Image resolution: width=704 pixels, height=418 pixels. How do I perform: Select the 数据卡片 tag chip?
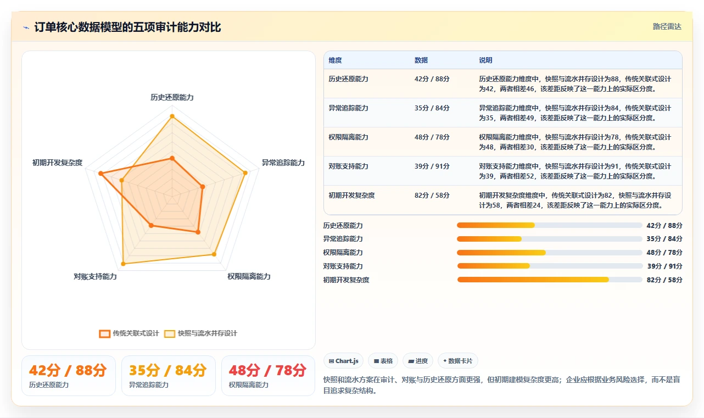tap(457, 361)
